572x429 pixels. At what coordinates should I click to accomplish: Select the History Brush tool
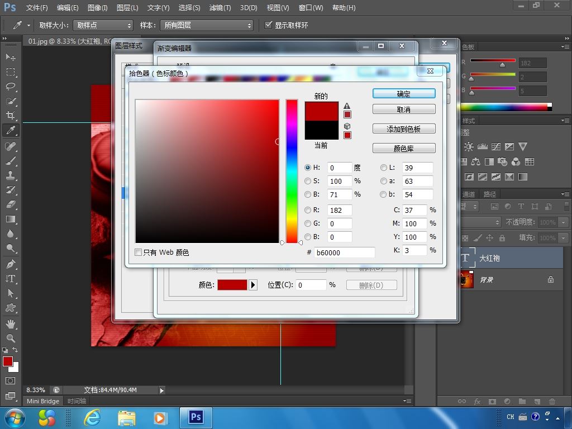coord(11,190)
